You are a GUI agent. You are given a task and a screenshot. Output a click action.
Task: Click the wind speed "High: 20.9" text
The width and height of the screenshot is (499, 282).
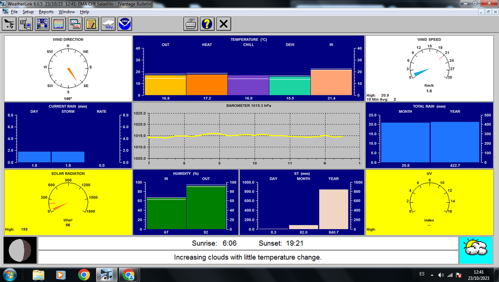point(378,95)
